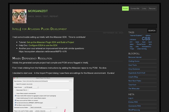Visit the Coding Horror blogroll link
Viewport: 169px width, 112px height.
134,61
